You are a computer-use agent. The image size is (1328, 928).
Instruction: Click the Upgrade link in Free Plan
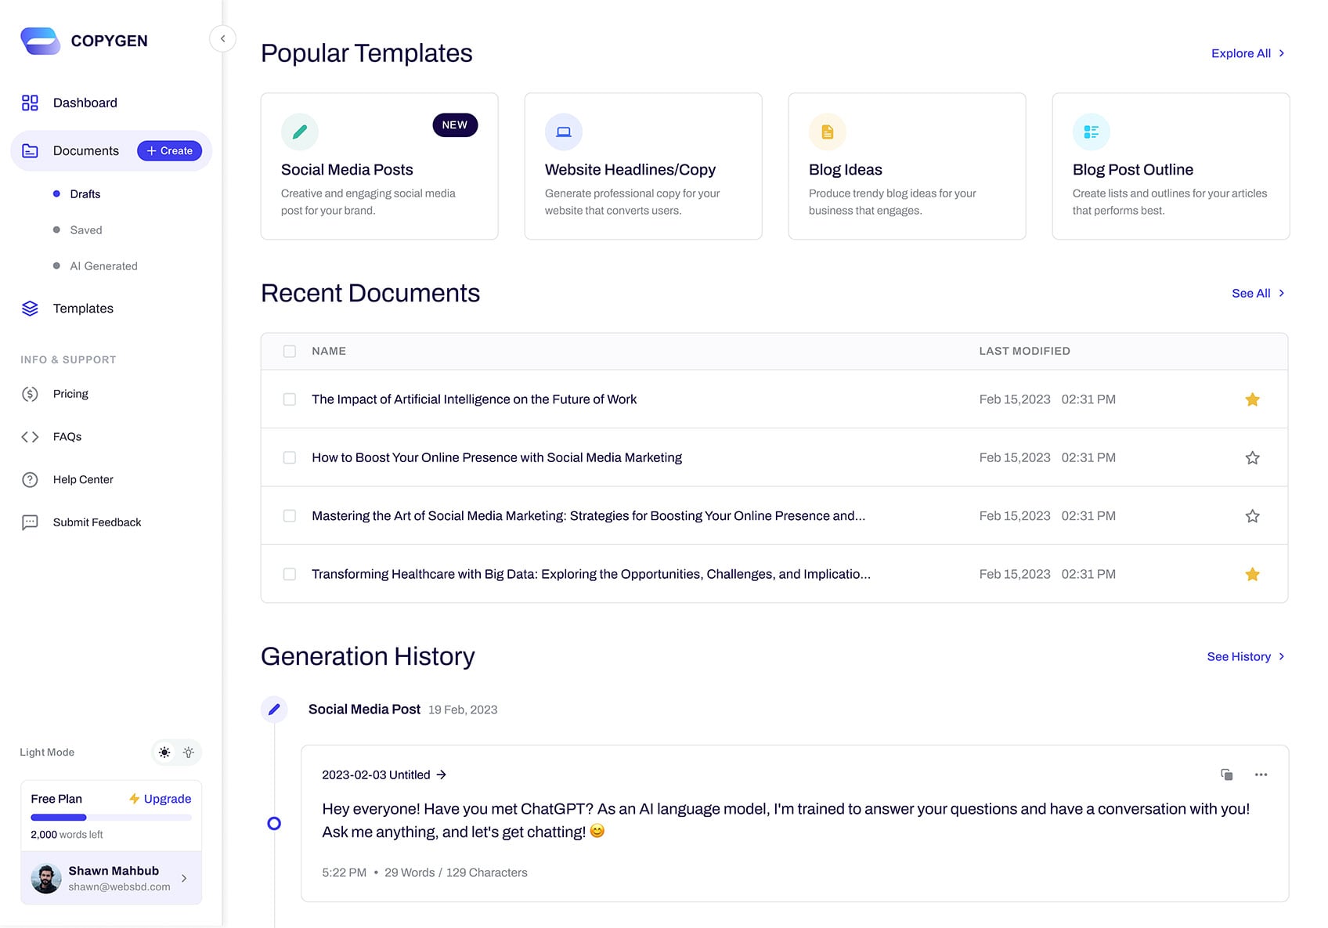click(161, 799)
